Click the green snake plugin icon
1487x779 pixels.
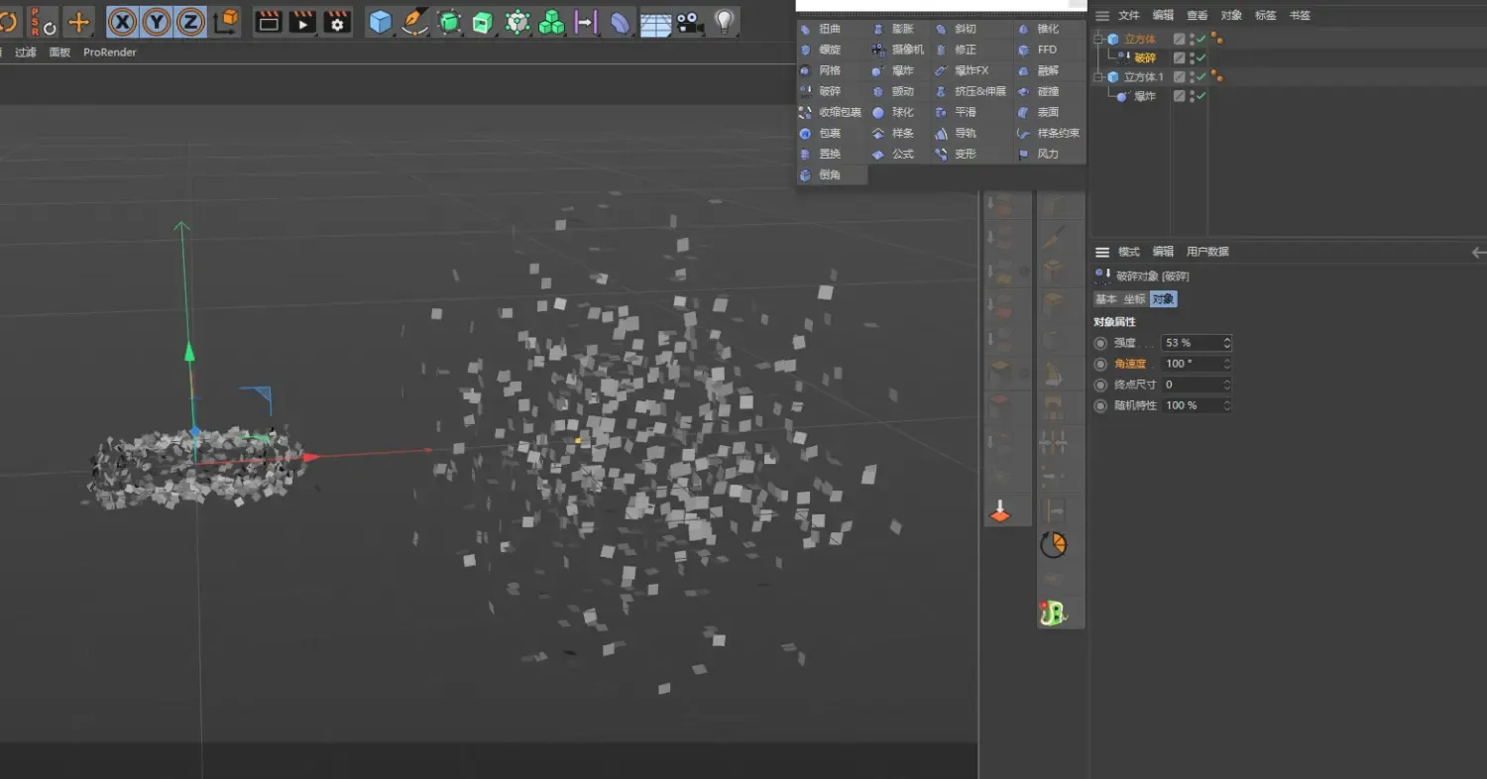pos(1052,613)
